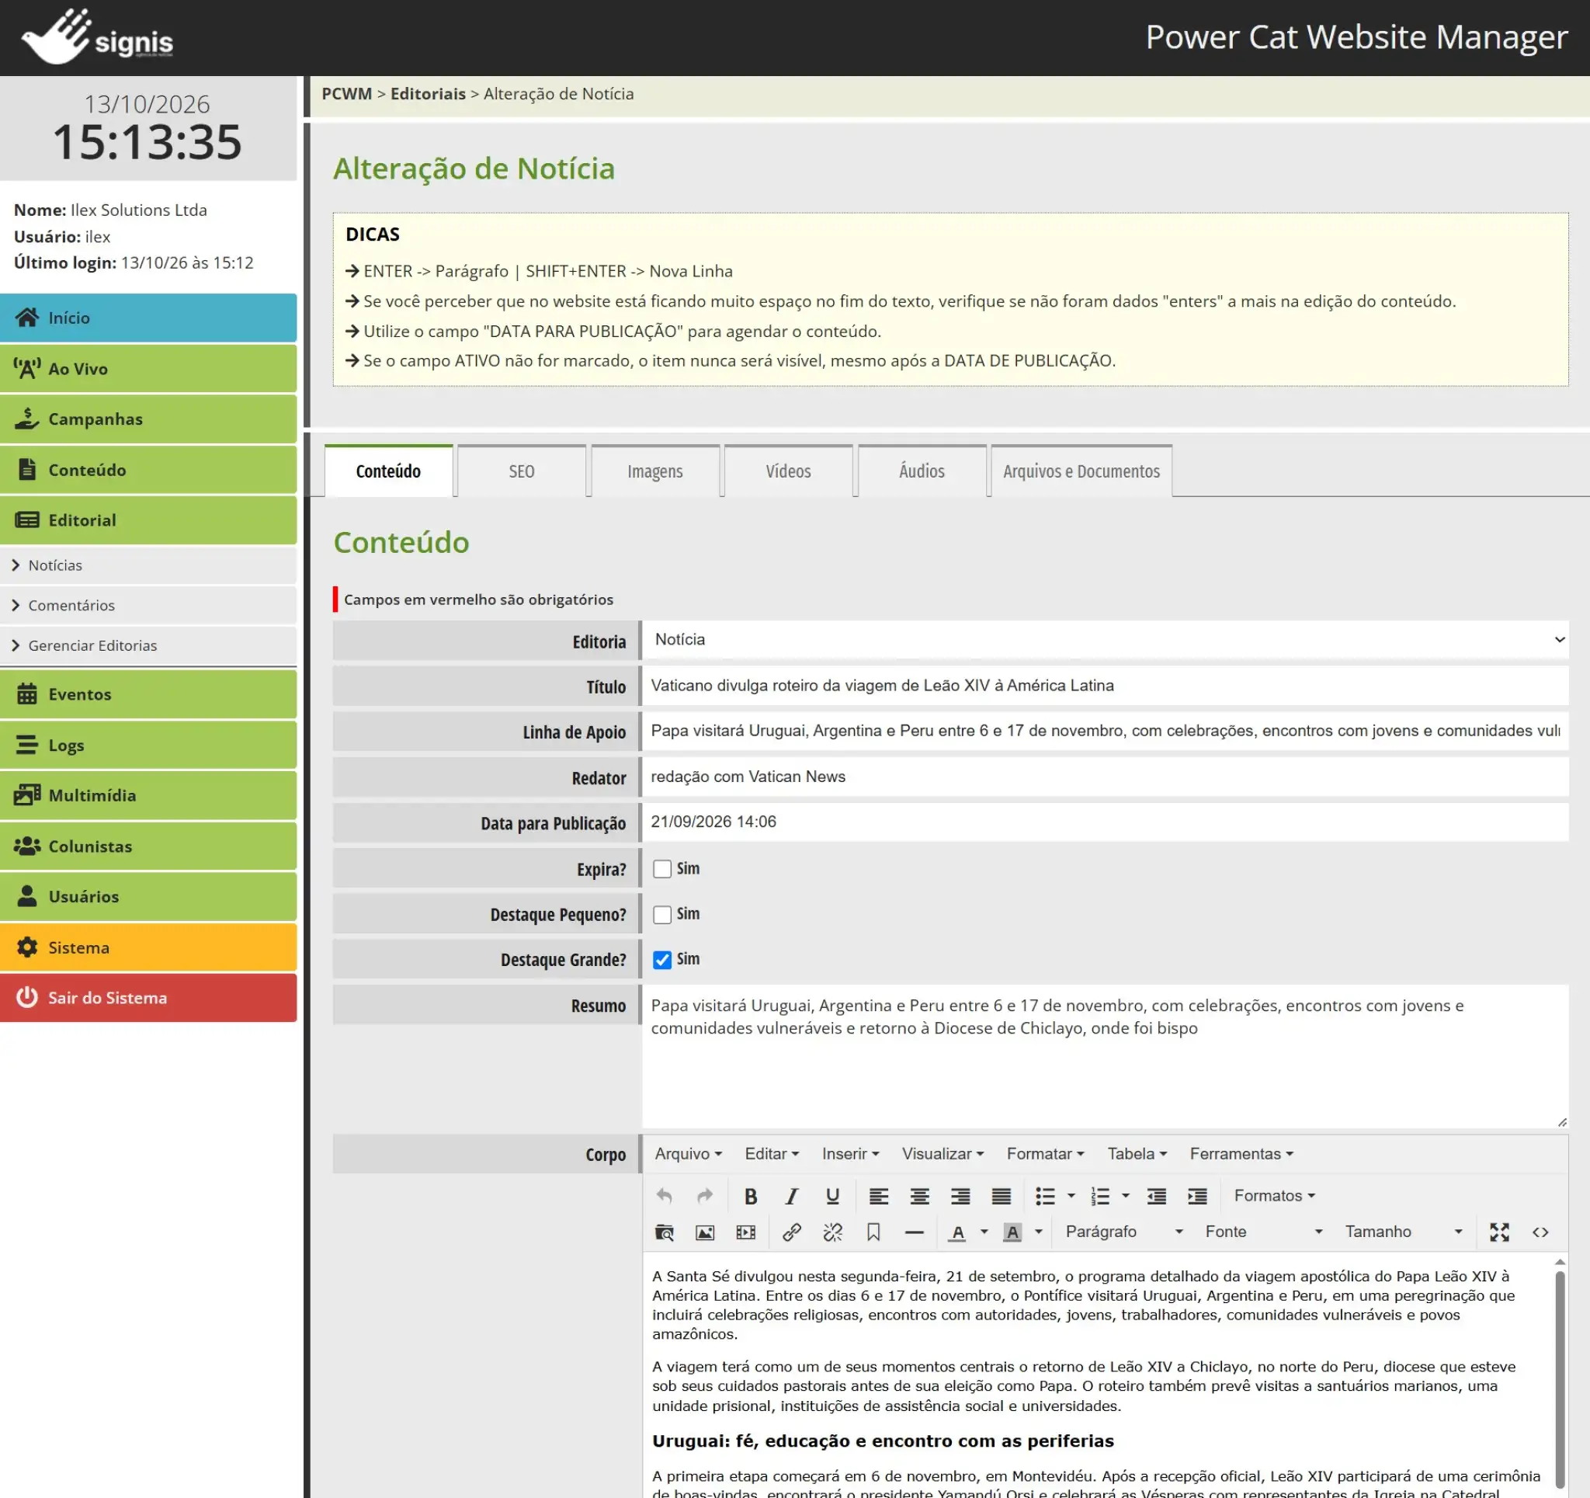Viewport: 1590px width, 1498px height.
Task: Check the Expira Sim checkbox
Action: [662, 869]
